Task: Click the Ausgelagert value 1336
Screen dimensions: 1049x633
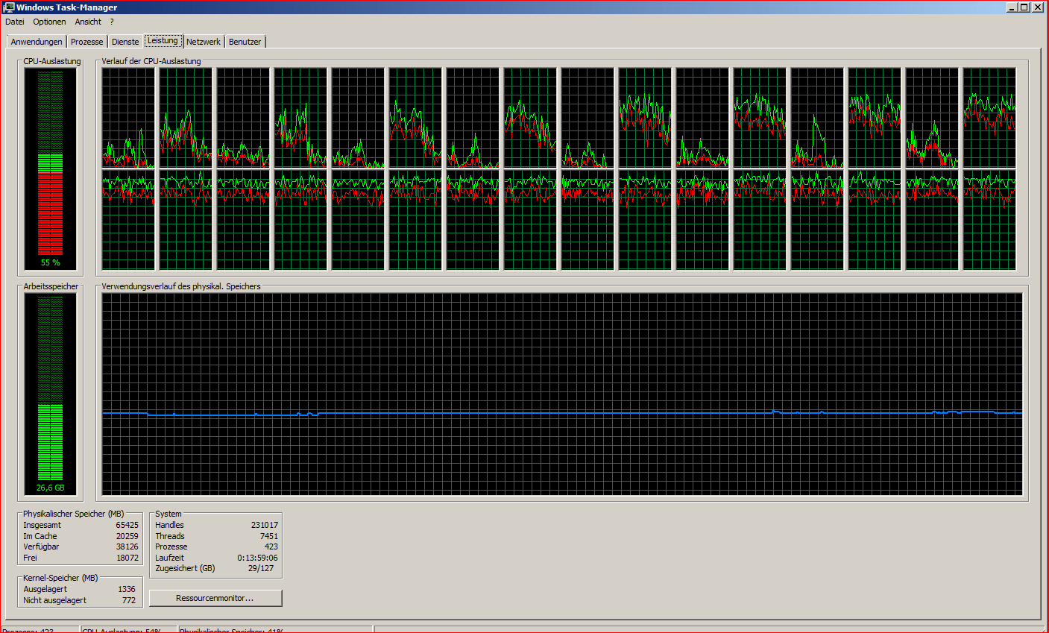Action: [x=127, y=589]
